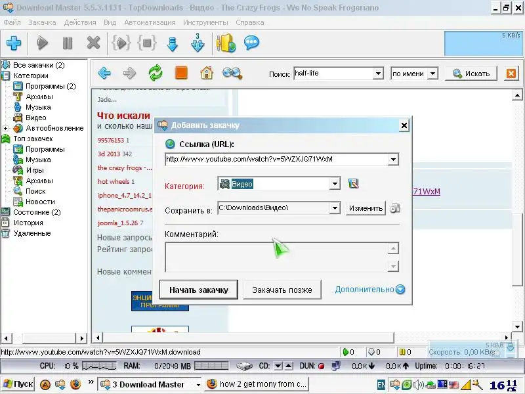This screenshot has height=394, width=525.
Task: Click the browser vertical scrollbar down arrow
Action: [x=517, y=326]
